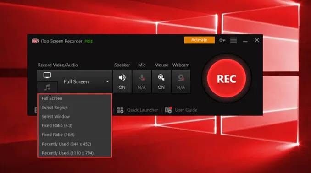This screenshot has height=173, width=311.
Task: Select the screen video record mode icon
Action: pos(47,75)
